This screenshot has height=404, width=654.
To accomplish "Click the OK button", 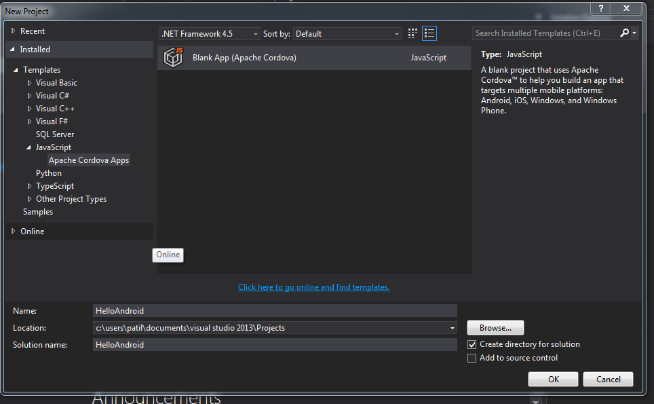I will [x=553, y=380].
